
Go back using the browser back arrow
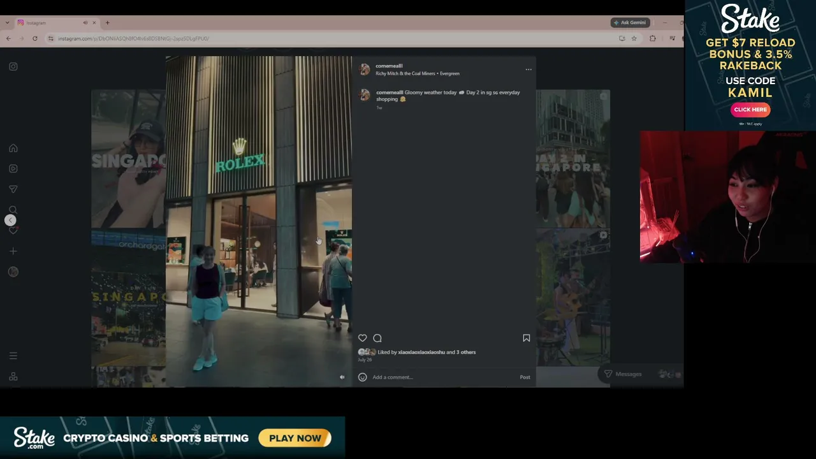tap(8, 38)
